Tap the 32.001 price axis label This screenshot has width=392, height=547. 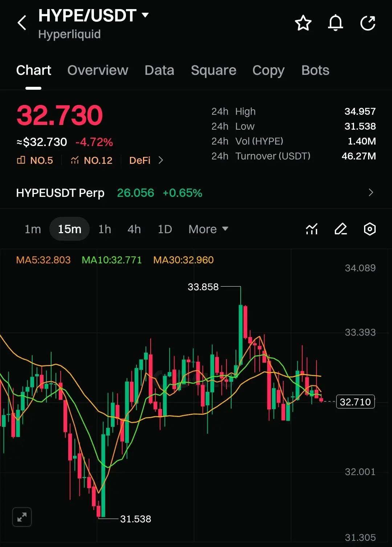(360, 472)
